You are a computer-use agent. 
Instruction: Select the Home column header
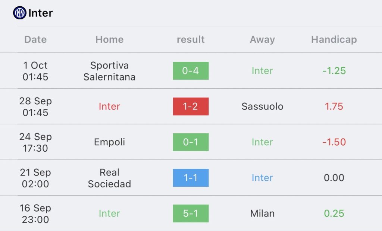tap(109, 39)
